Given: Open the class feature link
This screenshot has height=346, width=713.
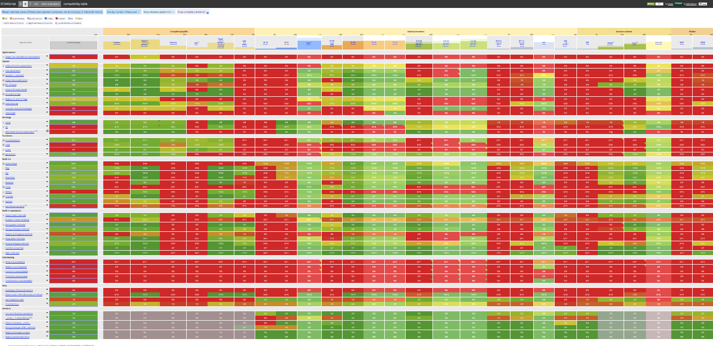Looking at the screenshot, I should point(7,145).
